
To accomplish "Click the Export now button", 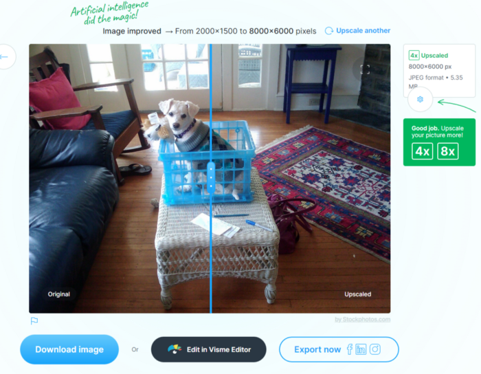I will (x=339, y=349).
